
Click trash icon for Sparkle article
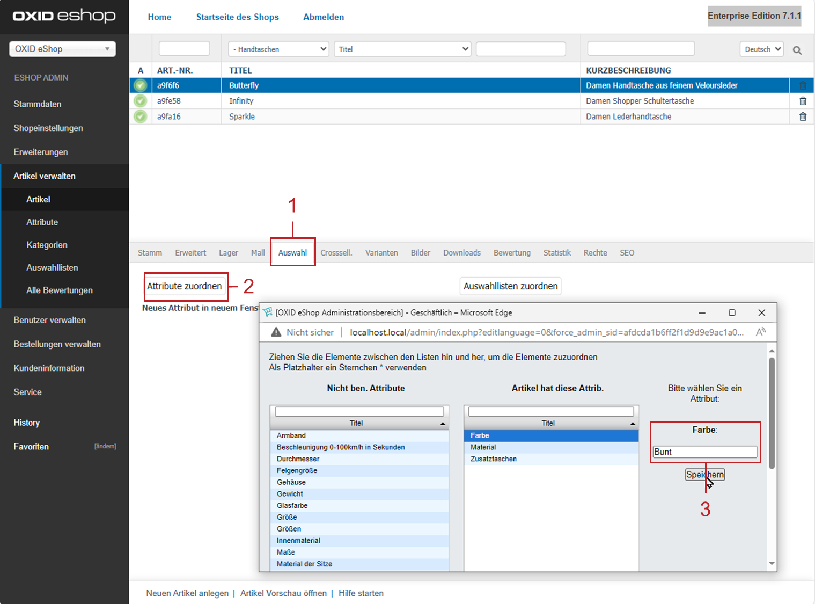pos(803,117)
